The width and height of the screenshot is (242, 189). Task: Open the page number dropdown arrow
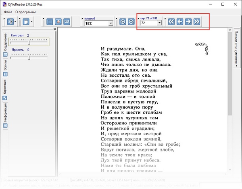[x=159, y=23]
